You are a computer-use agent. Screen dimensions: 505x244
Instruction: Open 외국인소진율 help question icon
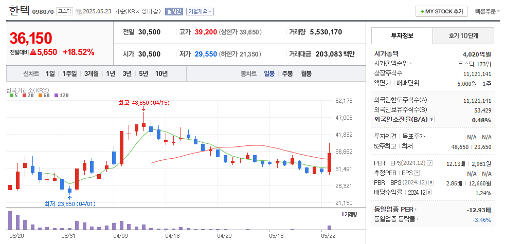[x=432, y=120]
